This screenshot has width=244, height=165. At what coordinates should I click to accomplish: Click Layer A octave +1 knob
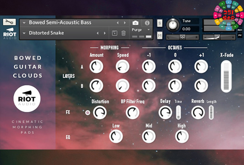point(201,66)
